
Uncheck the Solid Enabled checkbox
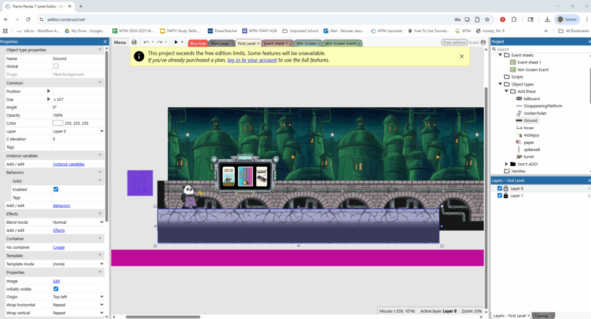tap(56, 189)
